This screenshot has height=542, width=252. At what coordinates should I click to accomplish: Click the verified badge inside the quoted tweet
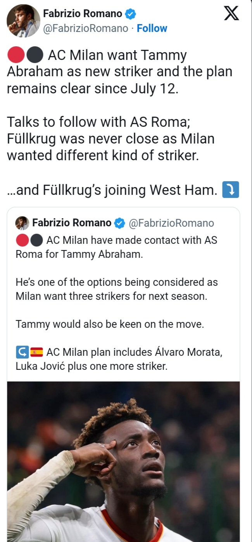click(x=120, y=223)
